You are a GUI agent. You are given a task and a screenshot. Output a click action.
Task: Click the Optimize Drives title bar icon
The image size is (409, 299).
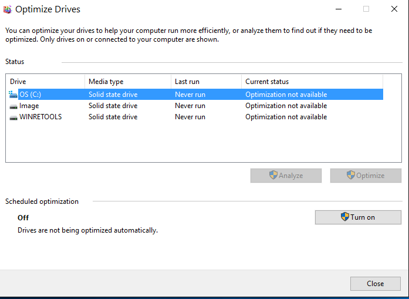tap(8, 9)
